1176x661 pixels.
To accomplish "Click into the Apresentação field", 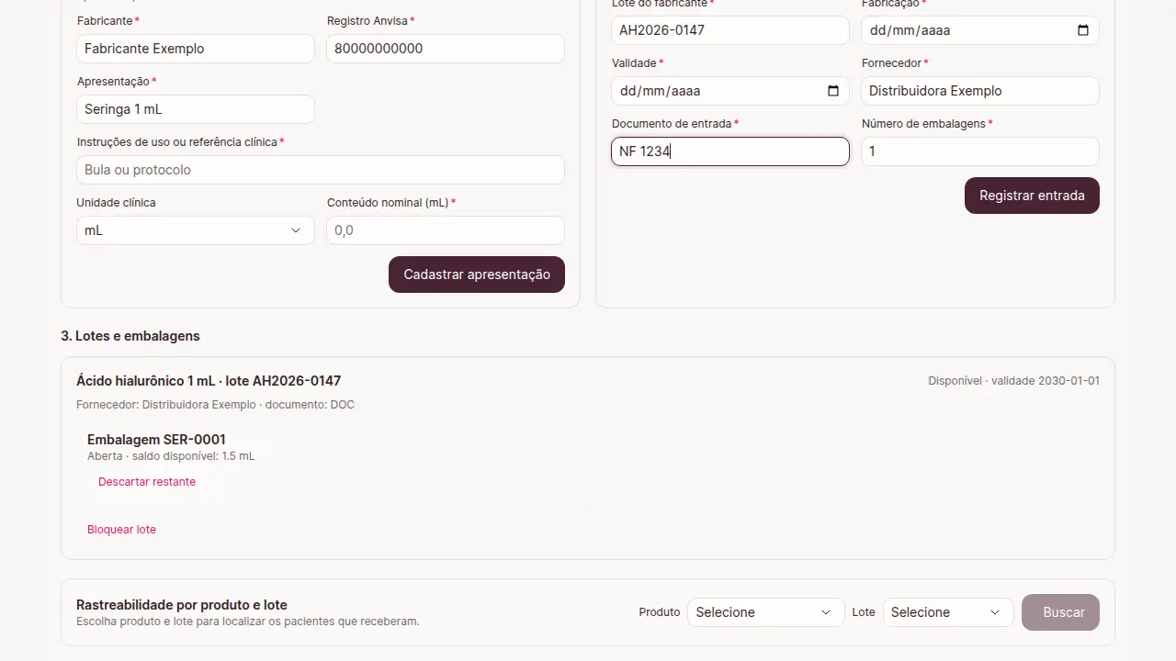I will [196, 109].
